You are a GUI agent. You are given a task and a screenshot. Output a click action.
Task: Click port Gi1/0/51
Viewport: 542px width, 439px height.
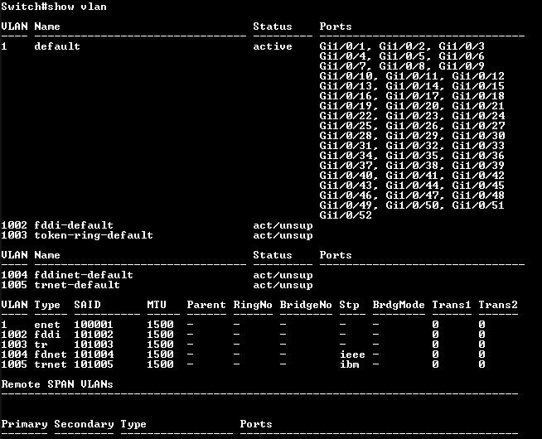click(478, 205)
